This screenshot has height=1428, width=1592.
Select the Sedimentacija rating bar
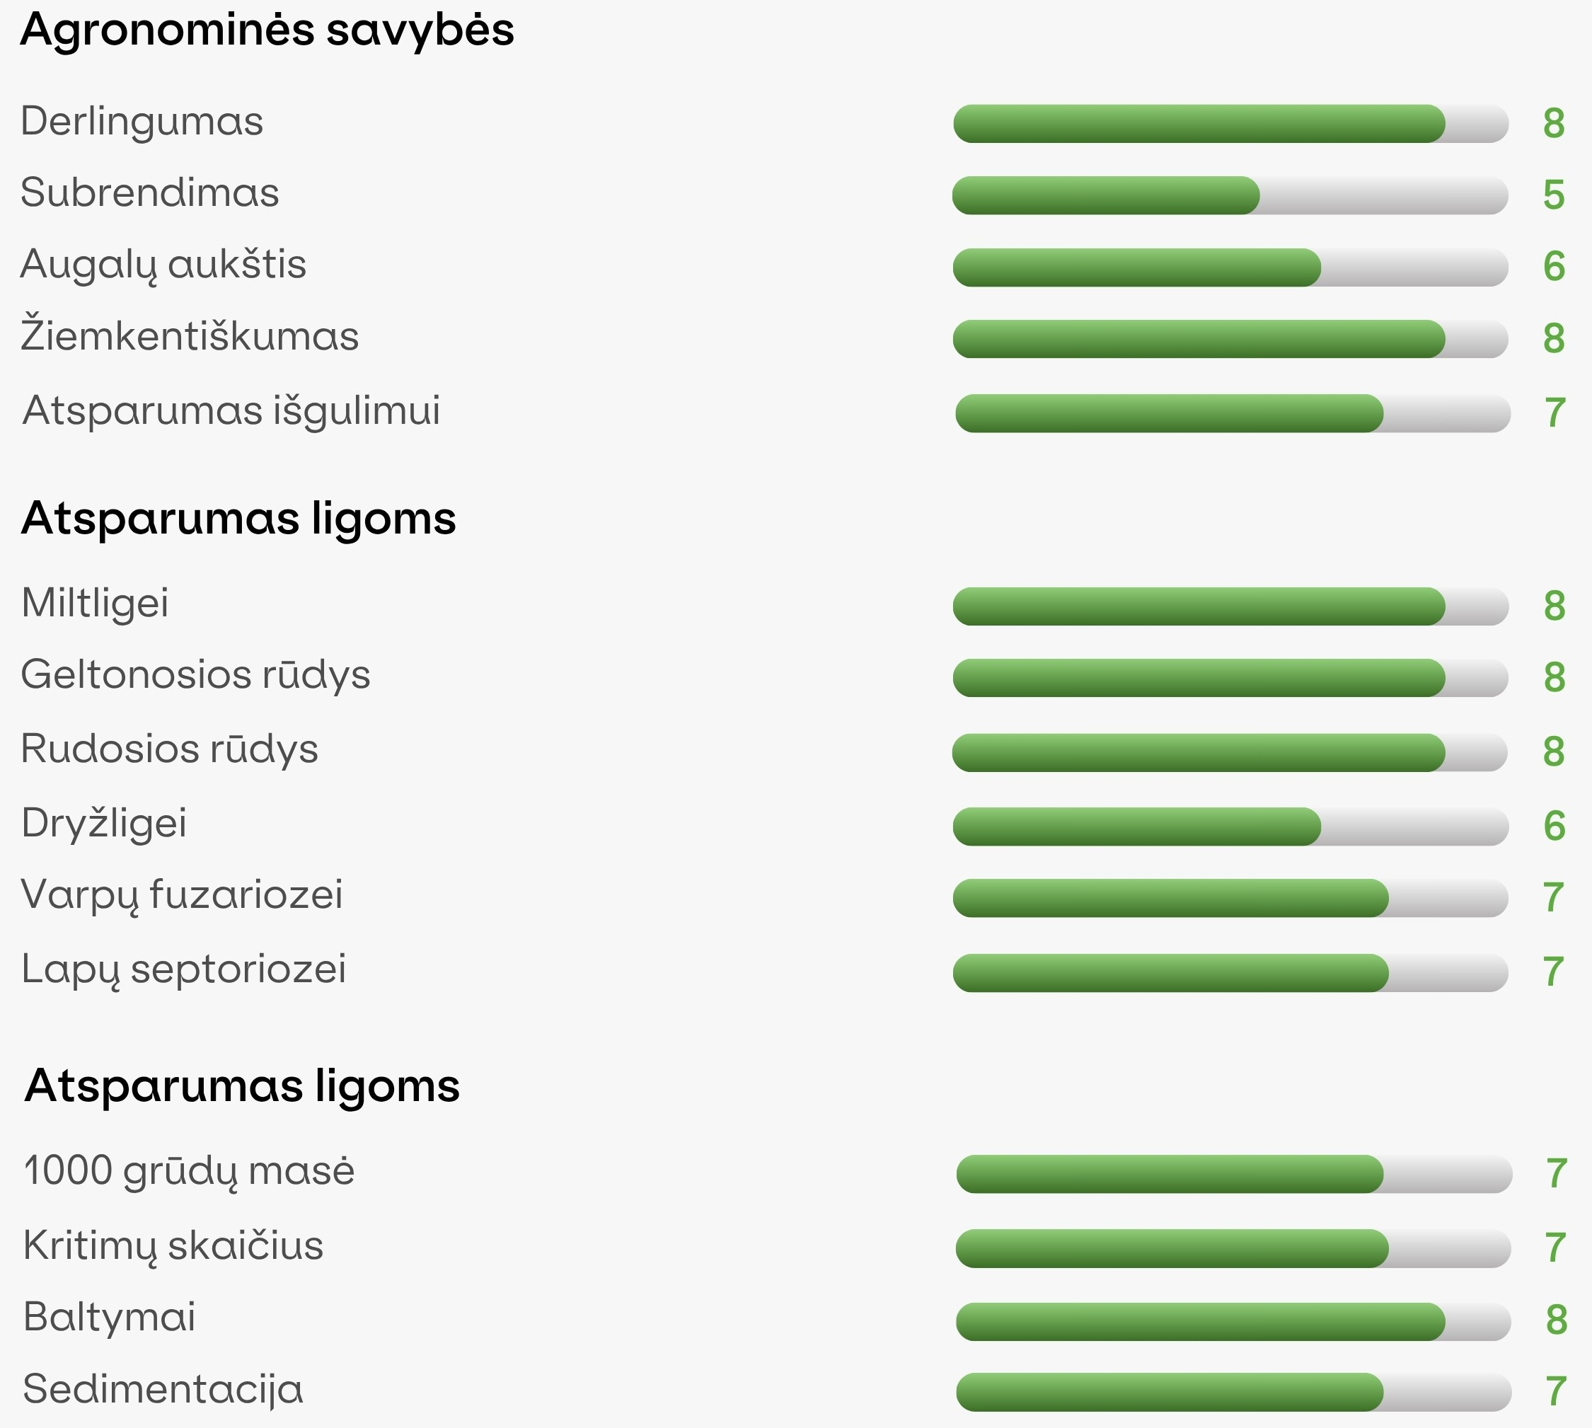coord(1233,1392)
